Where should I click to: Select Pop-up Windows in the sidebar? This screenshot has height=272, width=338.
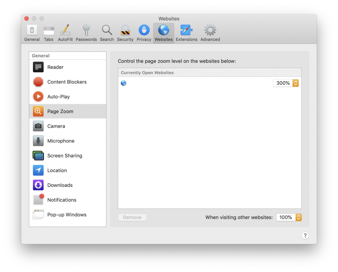click(x=68, y=215)
